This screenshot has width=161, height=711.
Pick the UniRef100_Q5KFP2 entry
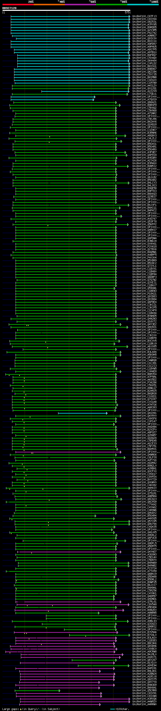click(x=144, y=224)
